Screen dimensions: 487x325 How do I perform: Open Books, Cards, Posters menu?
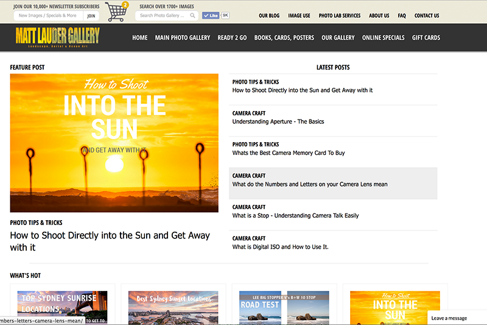tap(284, 38)
